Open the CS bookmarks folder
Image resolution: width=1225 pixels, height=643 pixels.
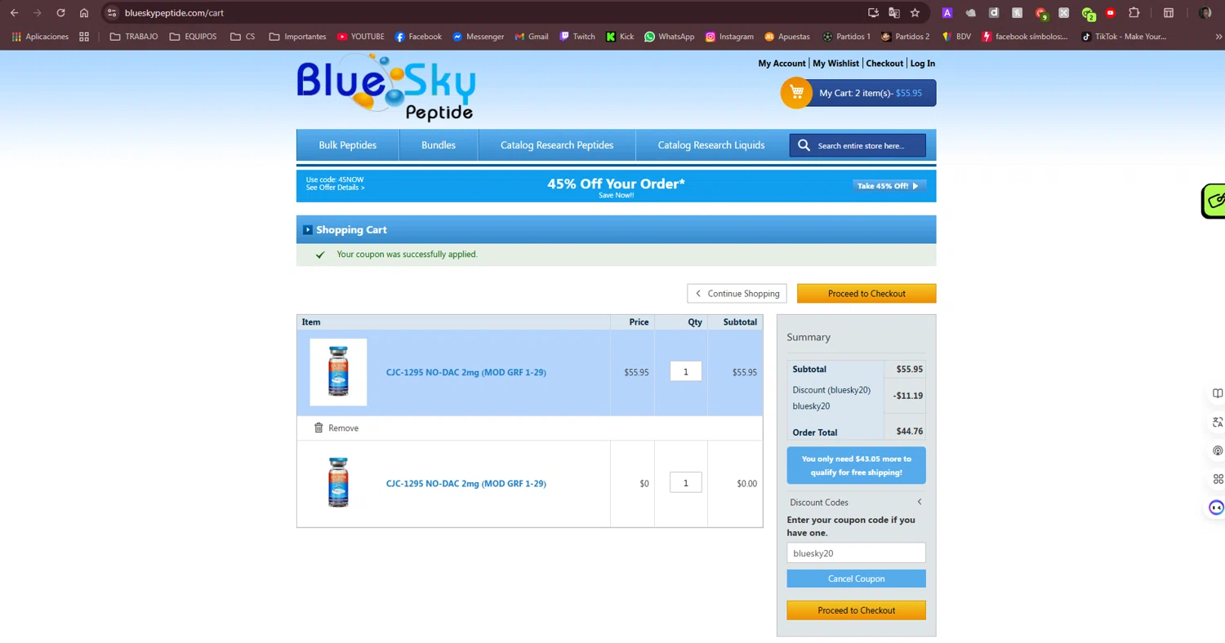pyautogui.click(x=243, y=36)
